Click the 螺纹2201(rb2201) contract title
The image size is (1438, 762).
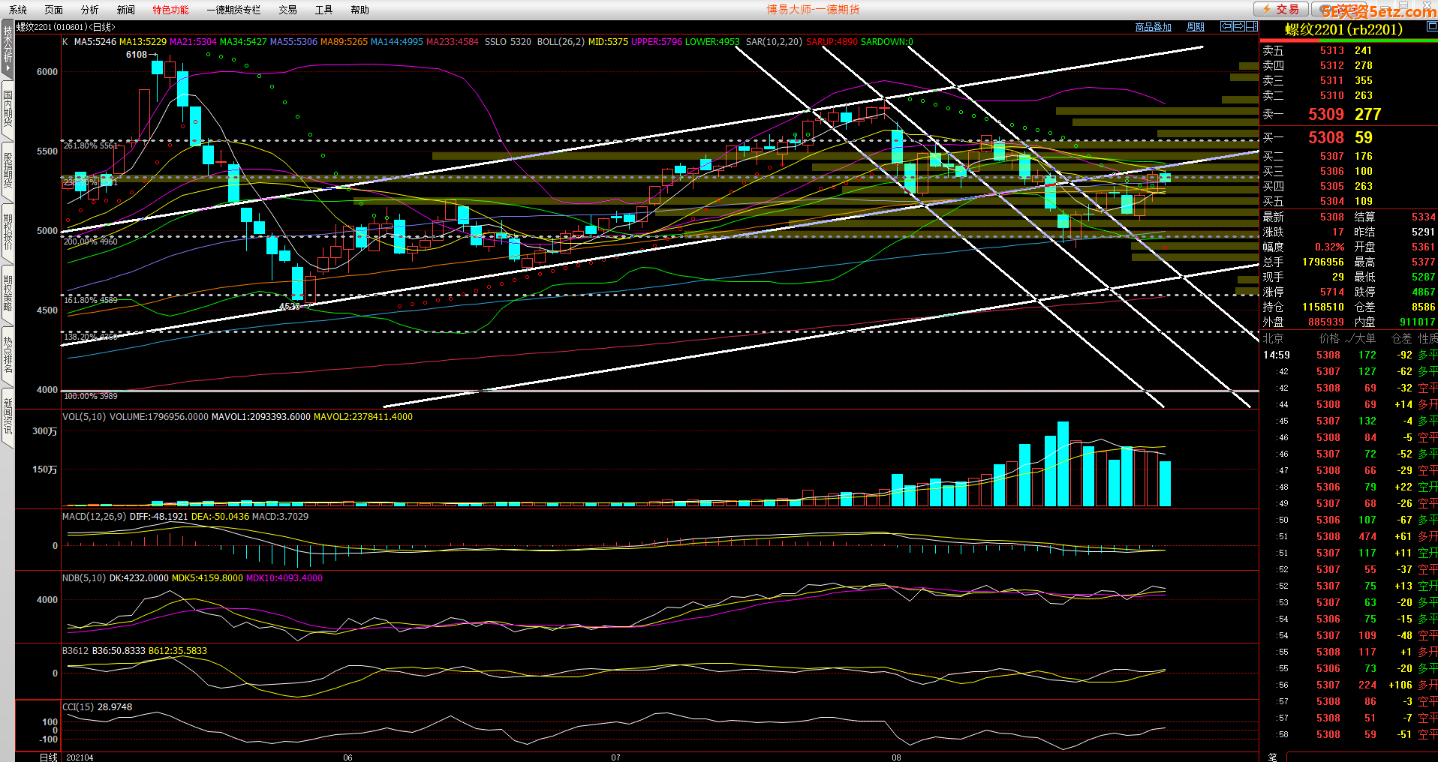pos(1343,29)
